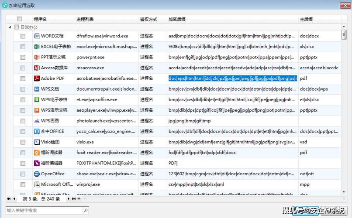Go to next record page
The height and width of the screenshot is (218, 352).
[69, 199]
